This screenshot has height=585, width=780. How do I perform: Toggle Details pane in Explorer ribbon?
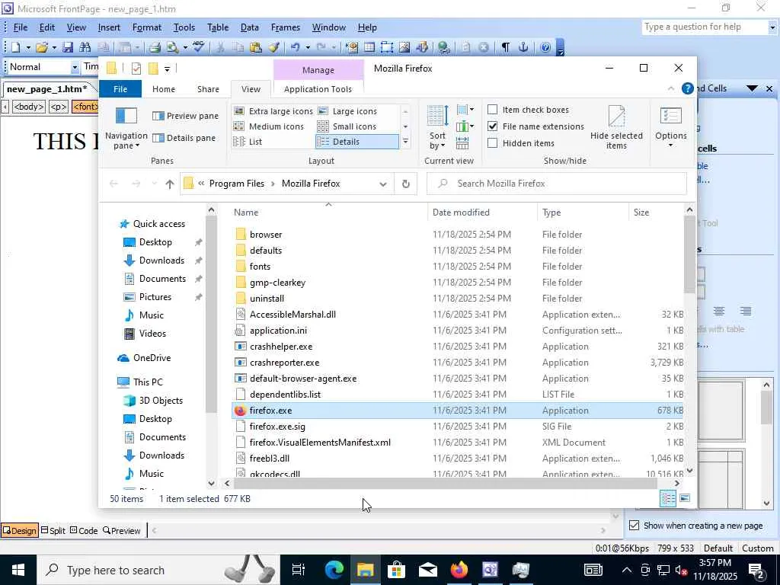184,138
